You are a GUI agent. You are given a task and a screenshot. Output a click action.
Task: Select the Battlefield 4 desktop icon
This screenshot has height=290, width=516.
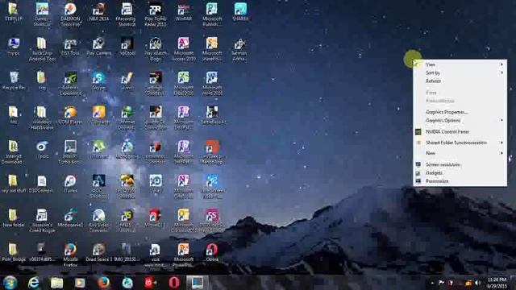pyautogui.click(x=212, y=115)
